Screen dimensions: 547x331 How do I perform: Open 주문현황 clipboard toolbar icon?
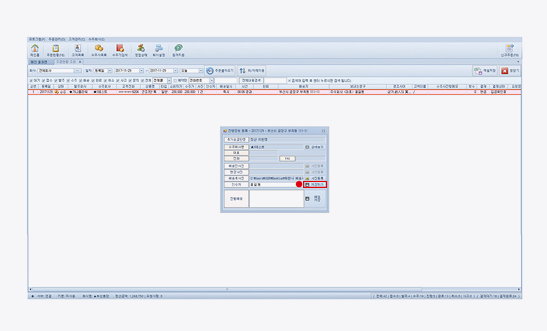tap(55, 50)
